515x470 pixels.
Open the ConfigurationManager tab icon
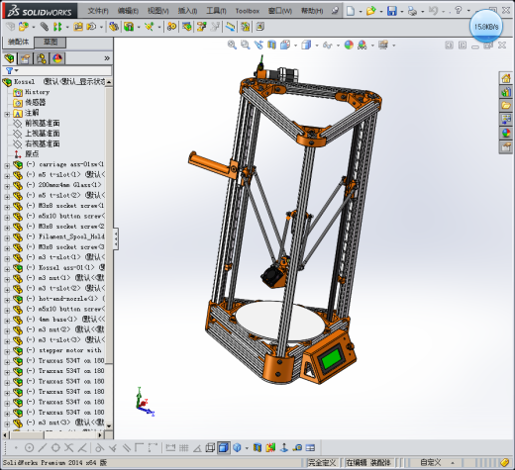click(42, 58)
